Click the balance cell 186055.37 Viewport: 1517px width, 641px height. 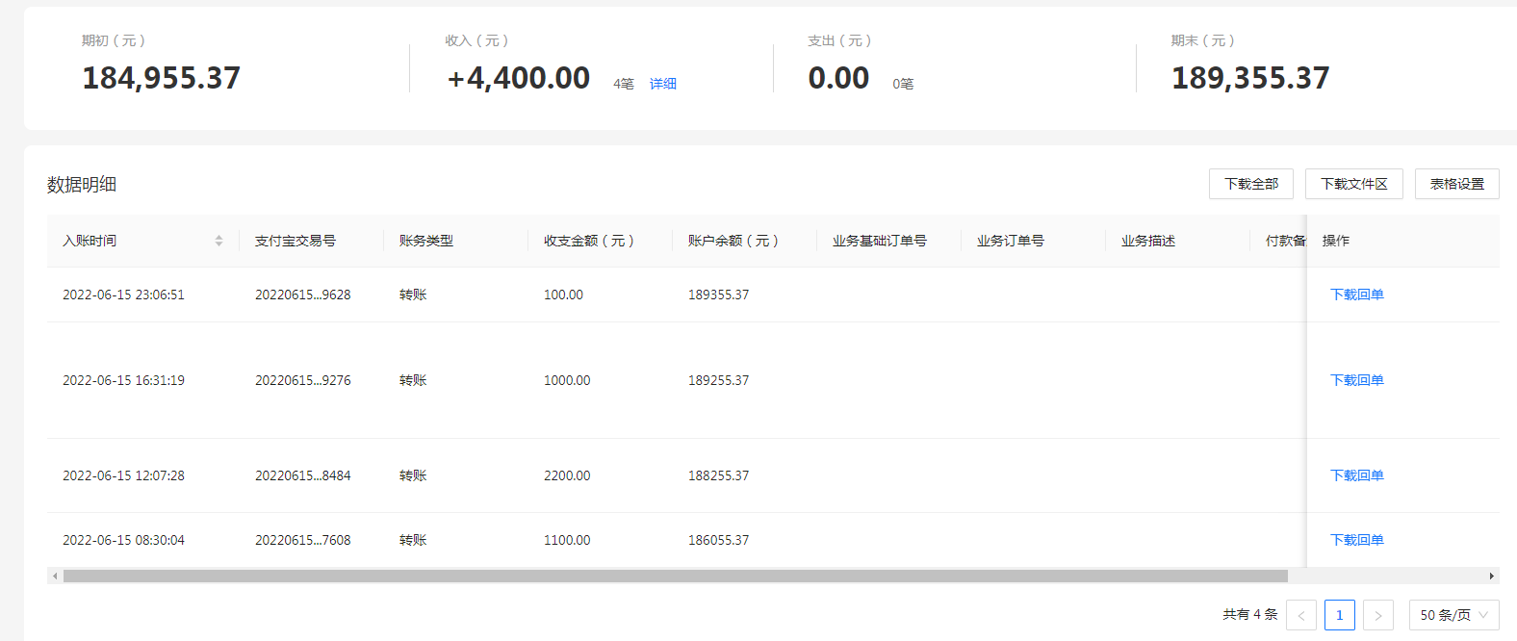coord(718,540)
